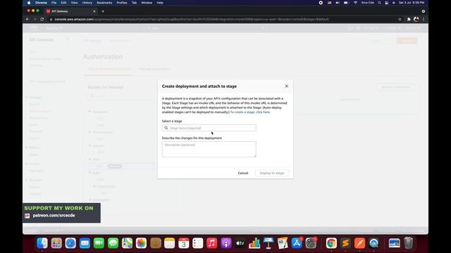Go back using Chrome's back arrow
The height and width of the screenshot is (253, 451).
point(27,19)
